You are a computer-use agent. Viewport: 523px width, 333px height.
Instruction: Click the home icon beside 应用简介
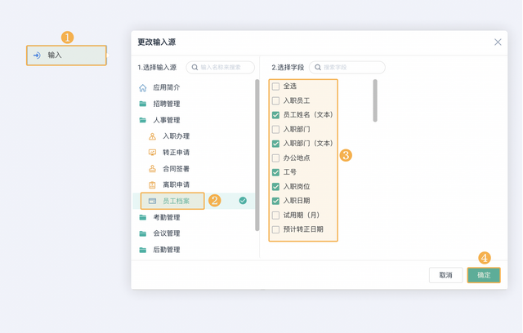(x=143, y=87)
